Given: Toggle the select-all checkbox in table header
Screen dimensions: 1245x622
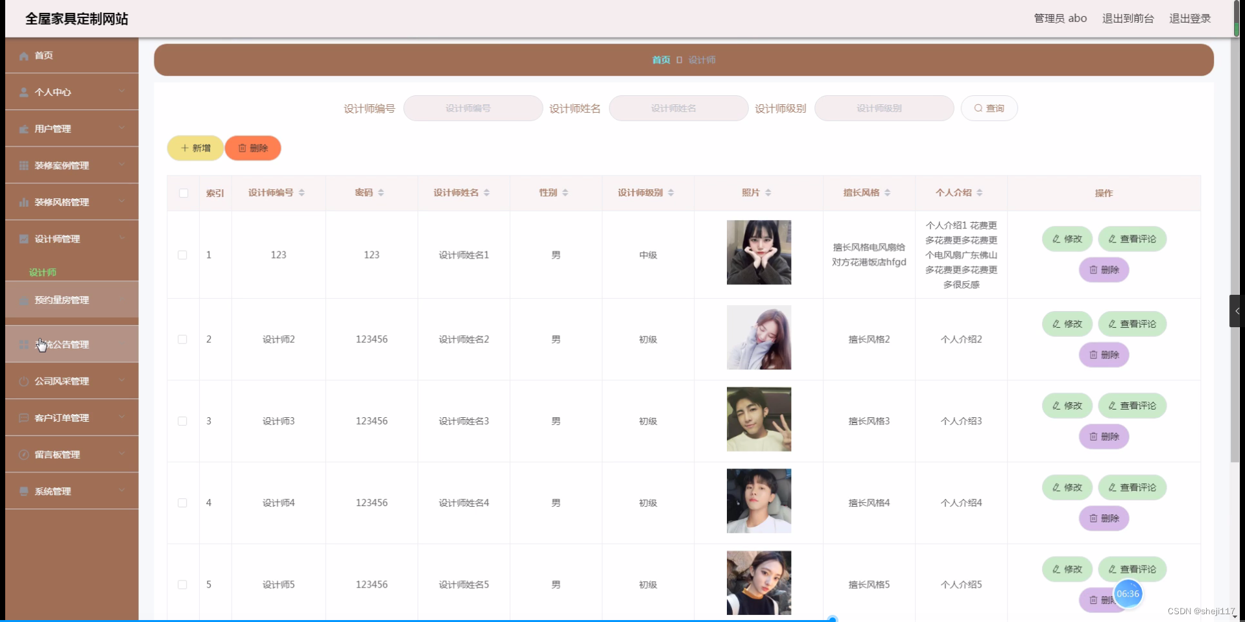Looking at the screenshot, I should (x=184, y=193).
